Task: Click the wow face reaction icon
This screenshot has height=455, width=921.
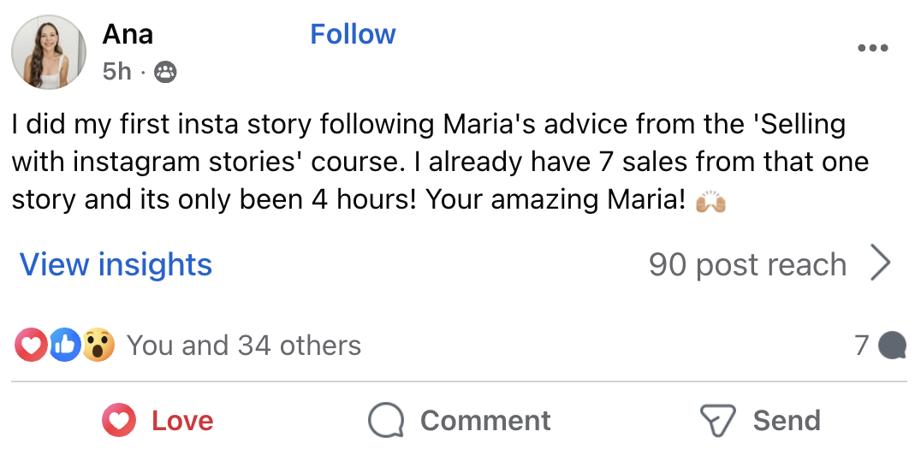Action: [x=98, y=346]
